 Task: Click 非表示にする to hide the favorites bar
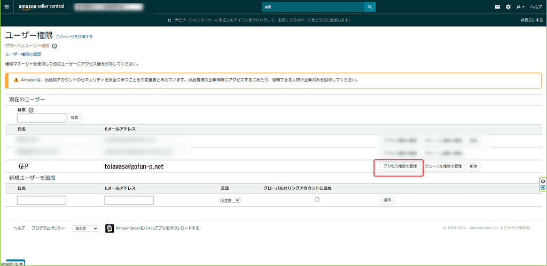point(532,20)
